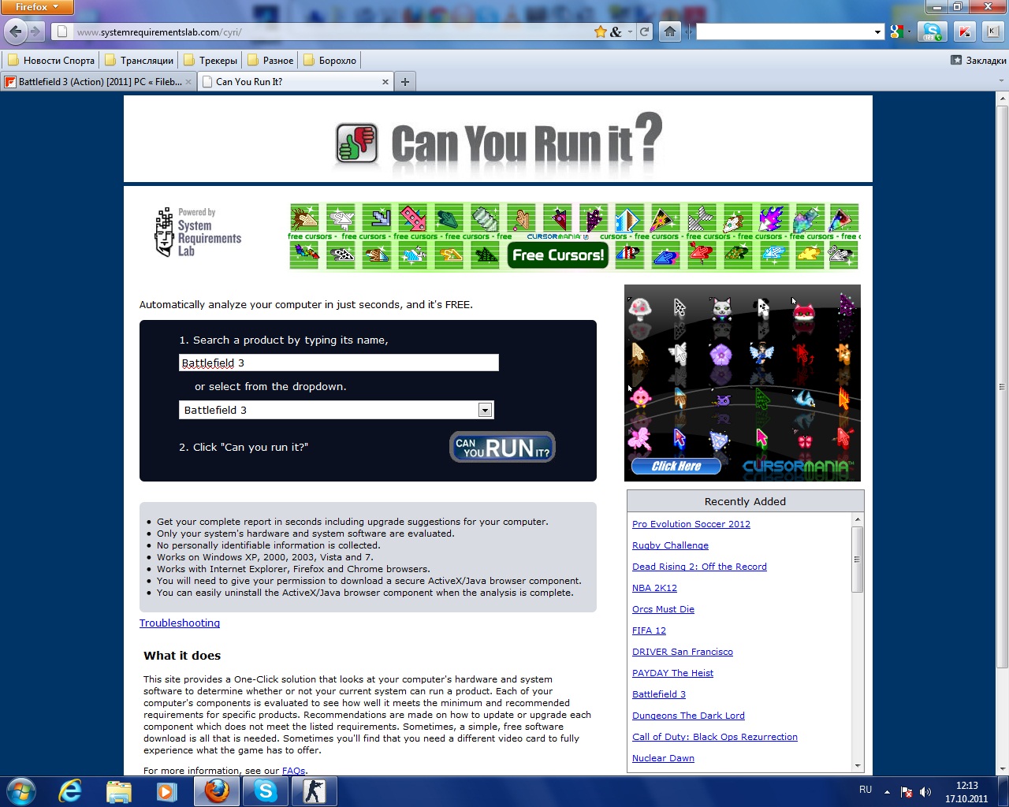Open the Troubleshooting link
Image resolution: width=1009 pixels, height=807 pixels.
point(180,623)
